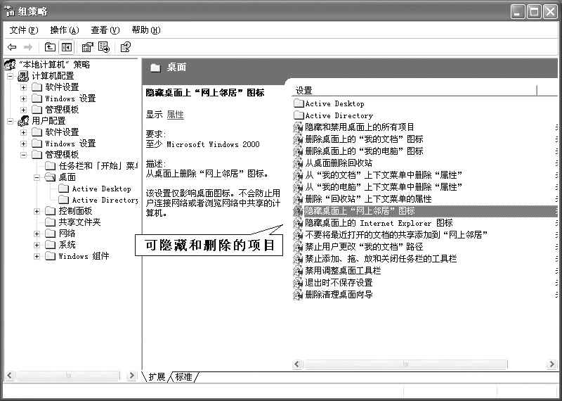Select 从"我的电脑"上下文菜单中删除"属性" text

384,187
